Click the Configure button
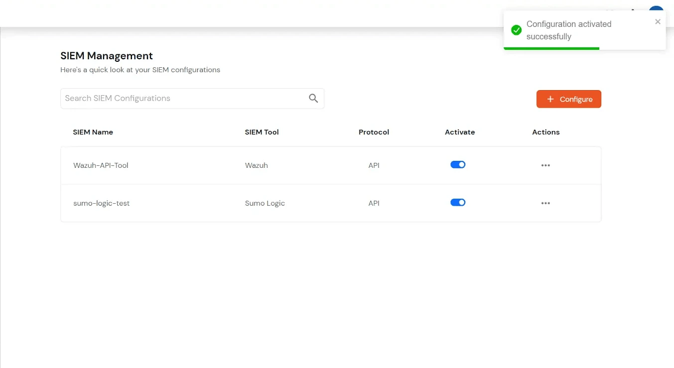 [x=568, y=99]
